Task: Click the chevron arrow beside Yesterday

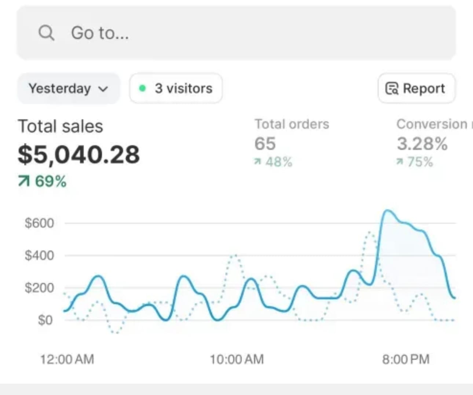Action: pyautogui.click(x=103, y=89)
